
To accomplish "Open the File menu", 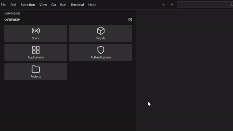I will click(x=3, y=5).
